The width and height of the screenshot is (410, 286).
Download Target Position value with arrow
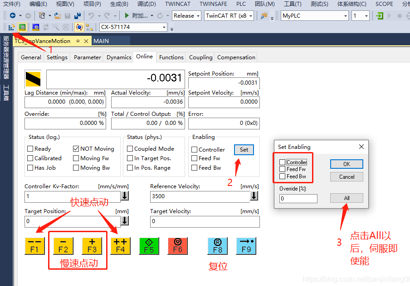click(x=125, y=221)
